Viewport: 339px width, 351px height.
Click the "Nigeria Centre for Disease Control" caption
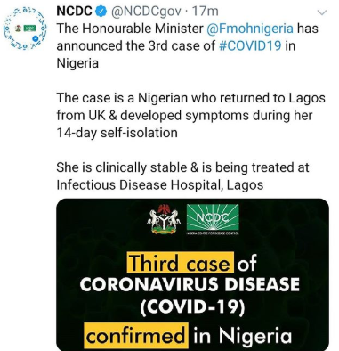point(213,233)
